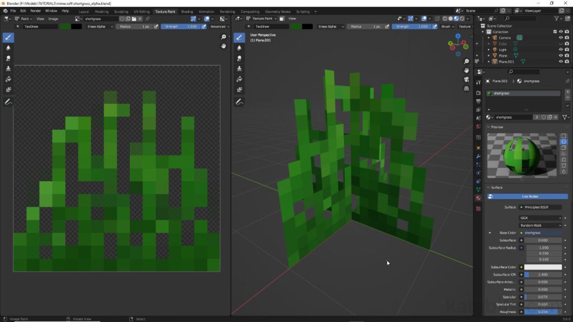Click the shortgrass image name field in the header
Image resolution: width=573 pixels, height=322 pixels.
pos(100,18)
